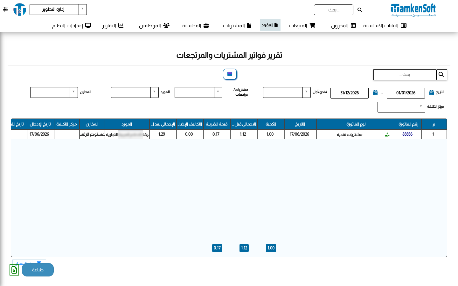The image size is (458, 286).
Task: Click the 0.17 tax total badge
Action: [x=217, y=248]
